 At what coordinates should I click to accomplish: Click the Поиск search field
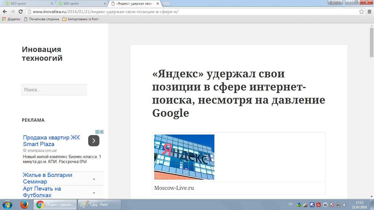pyautogui.click(x=54, y=90)
